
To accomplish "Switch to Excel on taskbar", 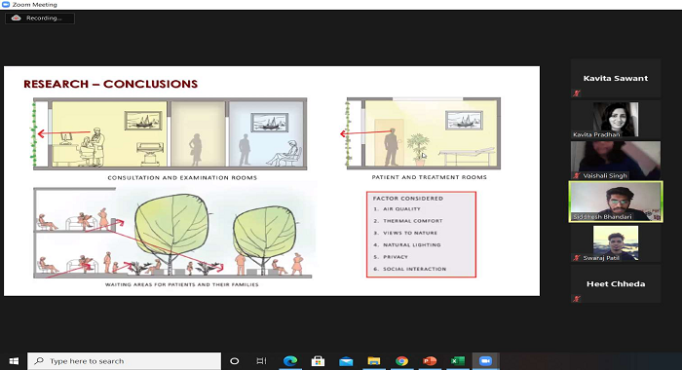I will (457, 361).
